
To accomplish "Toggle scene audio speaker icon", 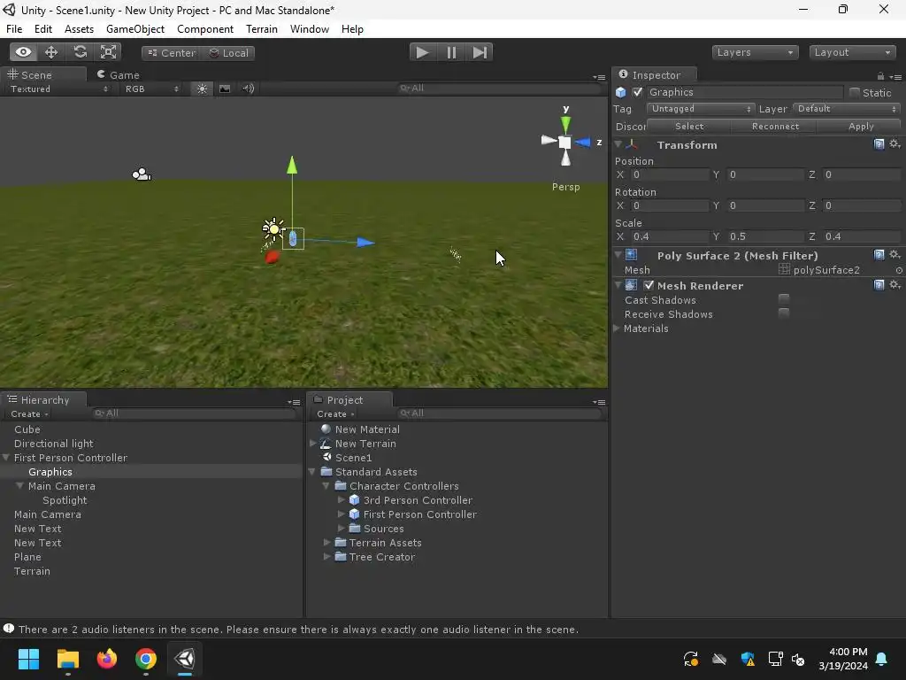I will tap(248, 89).
